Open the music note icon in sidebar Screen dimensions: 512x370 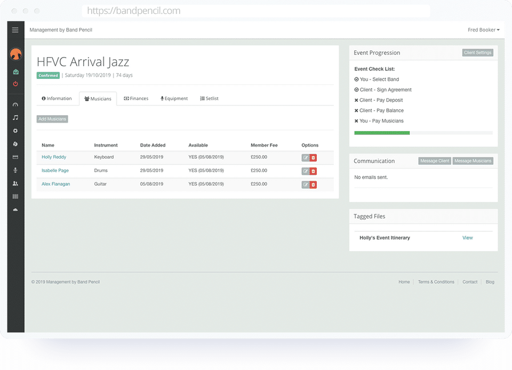[15, 117]
